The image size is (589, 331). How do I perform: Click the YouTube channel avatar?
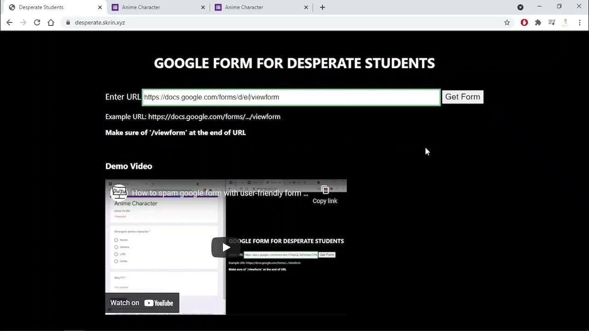pos(119,193)
